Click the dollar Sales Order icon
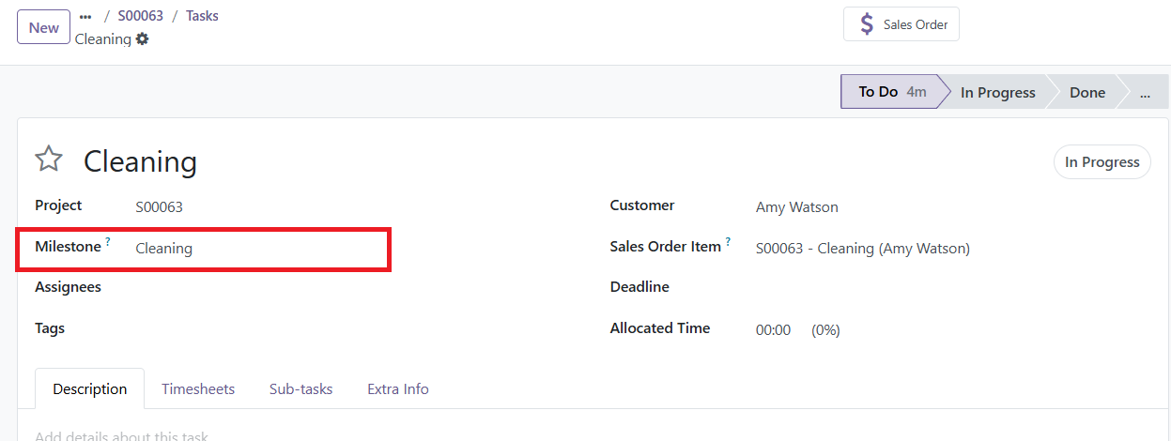Viewport: 1171px width, 441px height. 867,24
